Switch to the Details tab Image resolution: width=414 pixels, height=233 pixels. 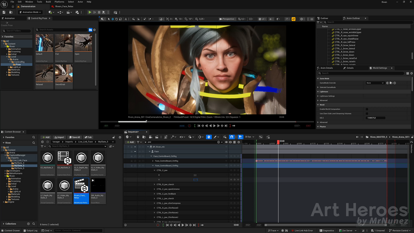348,68
